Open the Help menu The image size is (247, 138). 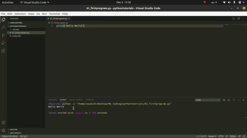pos(65,14)
